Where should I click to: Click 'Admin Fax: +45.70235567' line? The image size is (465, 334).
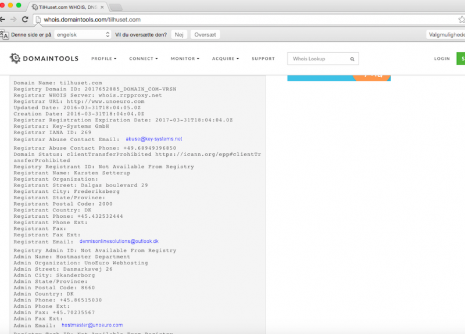(x=54, y=313)
